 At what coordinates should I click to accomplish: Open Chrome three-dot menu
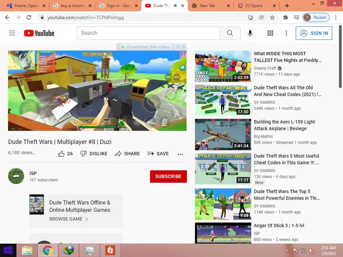click(x=336, y=17)
